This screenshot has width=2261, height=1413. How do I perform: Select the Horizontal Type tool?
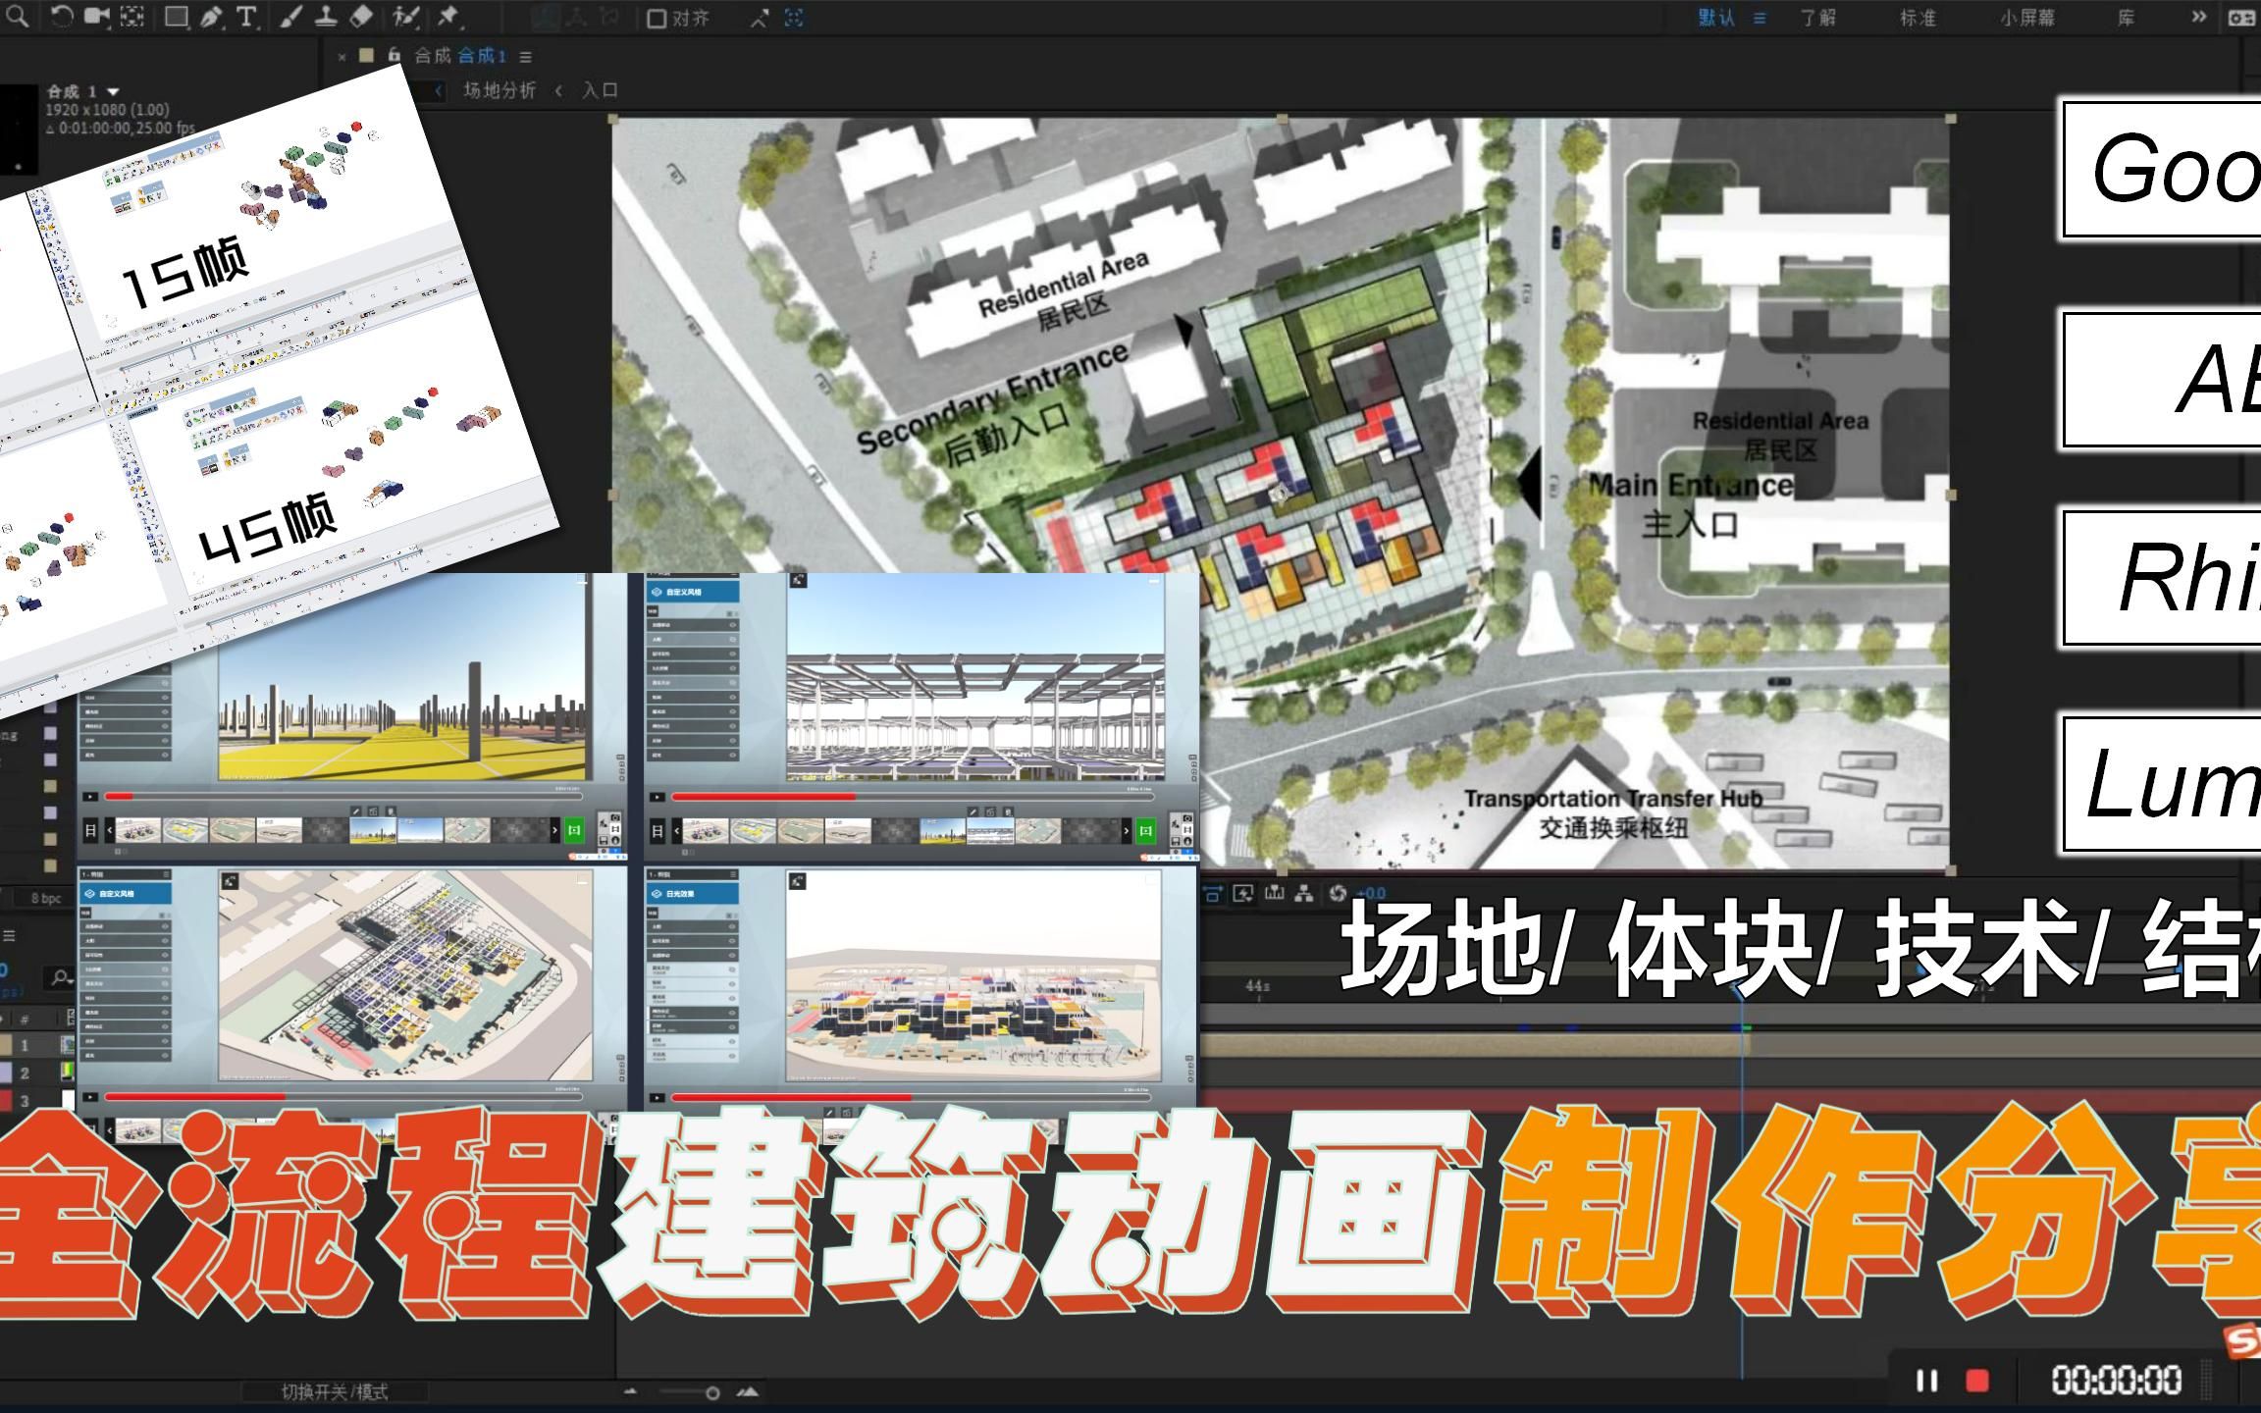[245, 17]
